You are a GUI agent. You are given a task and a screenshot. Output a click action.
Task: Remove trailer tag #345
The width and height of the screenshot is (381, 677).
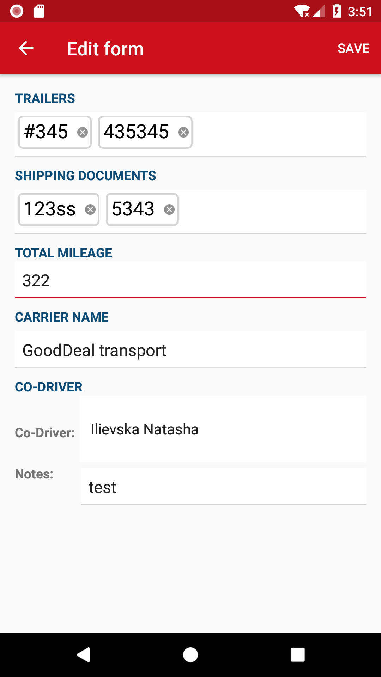click(83, 132)
